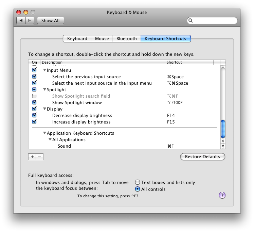Toggle Select the previous input source checkbox
This screenshot has width=254, height=232.
34,77
